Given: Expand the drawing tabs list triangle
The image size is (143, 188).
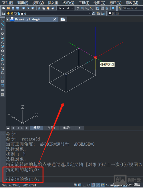Looking at the screenshot, I should pos(7,19).
